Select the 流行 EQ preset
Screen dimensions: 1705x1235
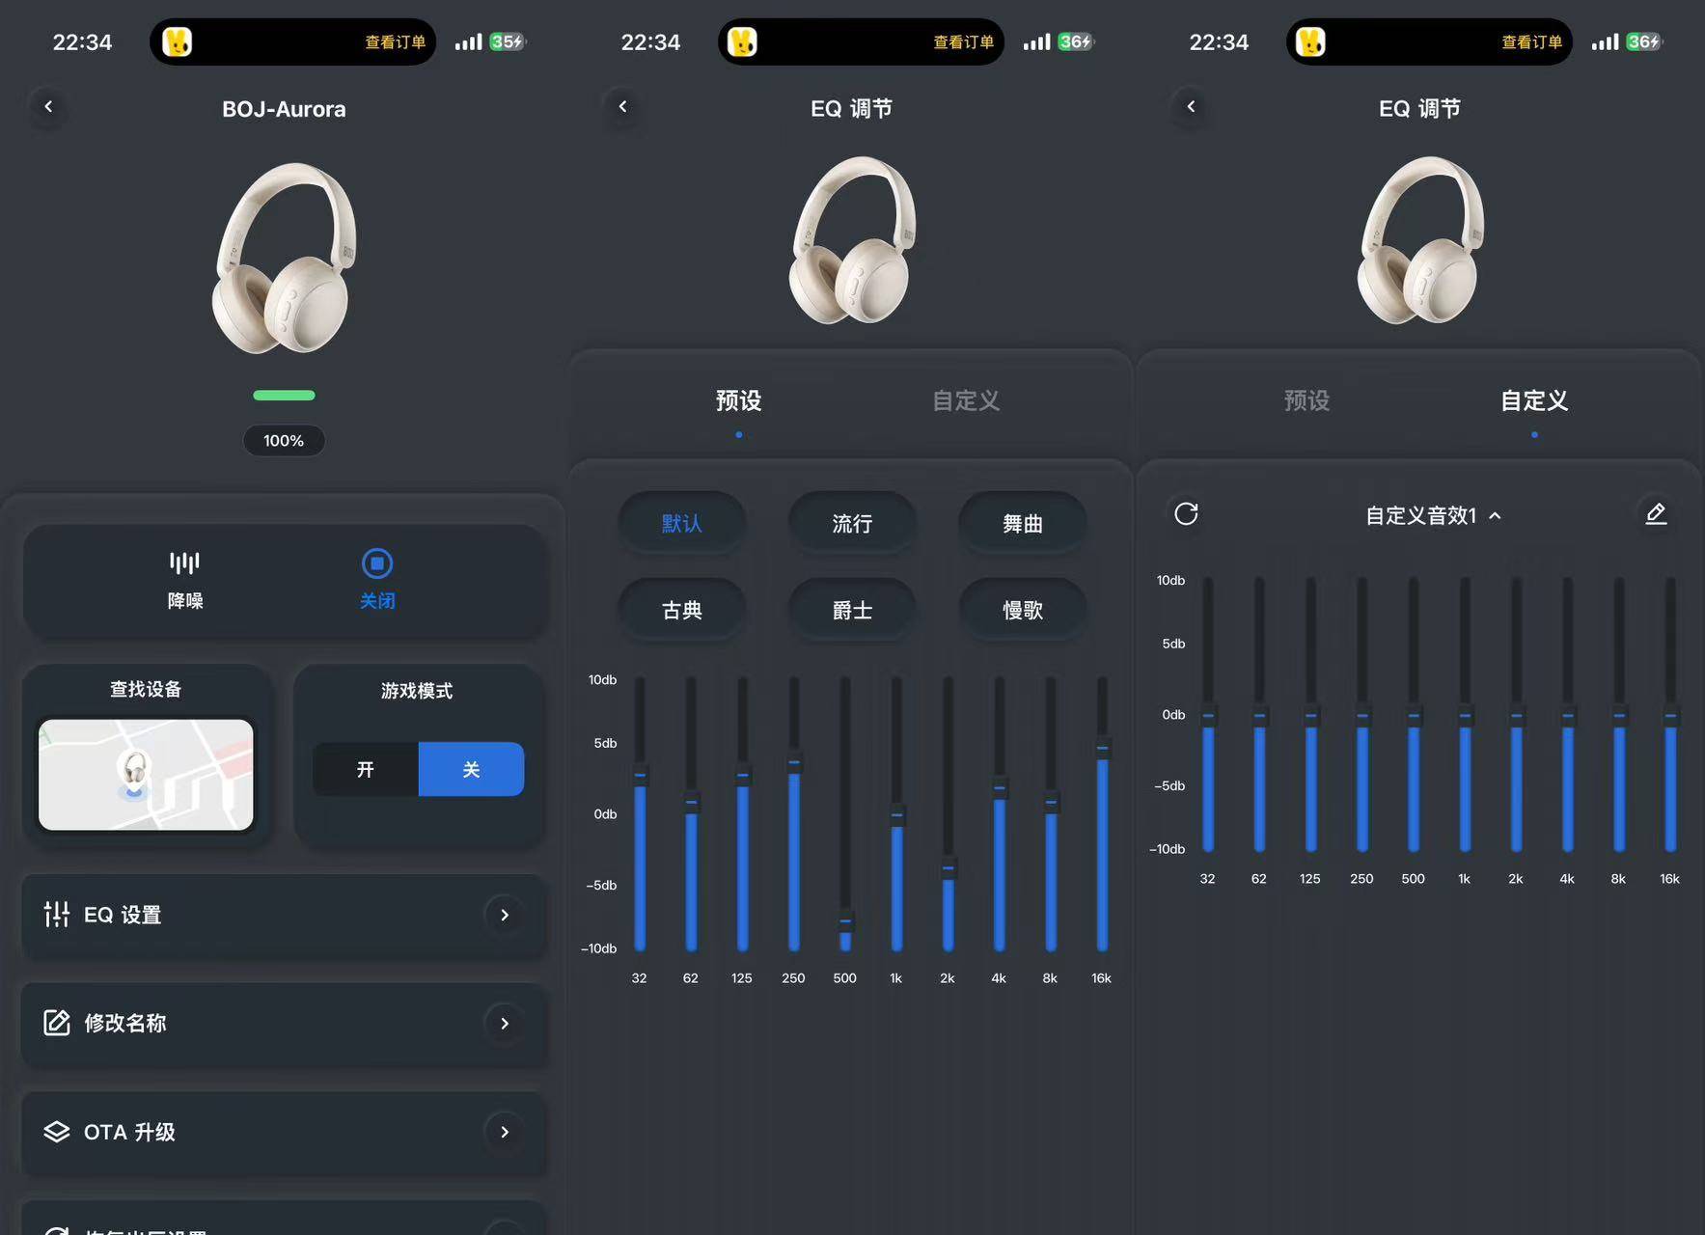[x=852, y=523]
